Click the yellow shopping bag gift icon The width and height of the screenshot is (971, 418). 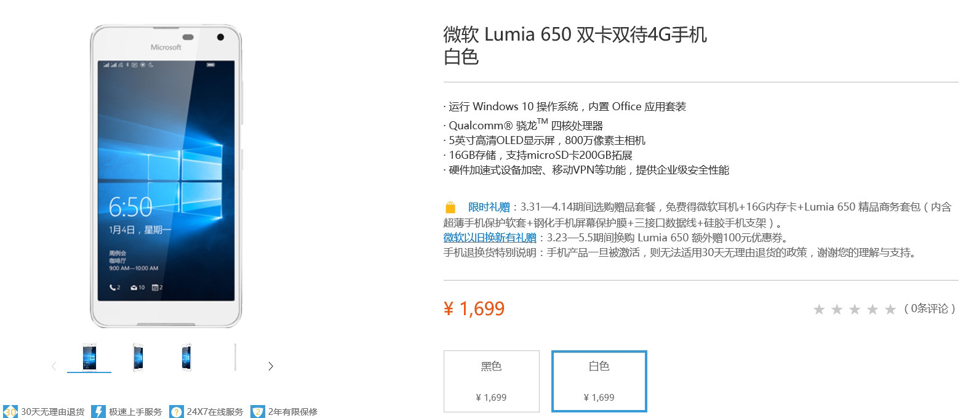point(450,207)
